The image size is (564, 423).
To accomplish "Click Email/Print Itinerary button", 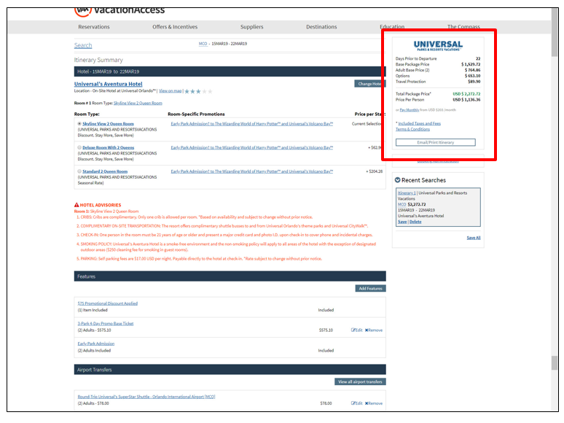I will click(x=436, y=142).
